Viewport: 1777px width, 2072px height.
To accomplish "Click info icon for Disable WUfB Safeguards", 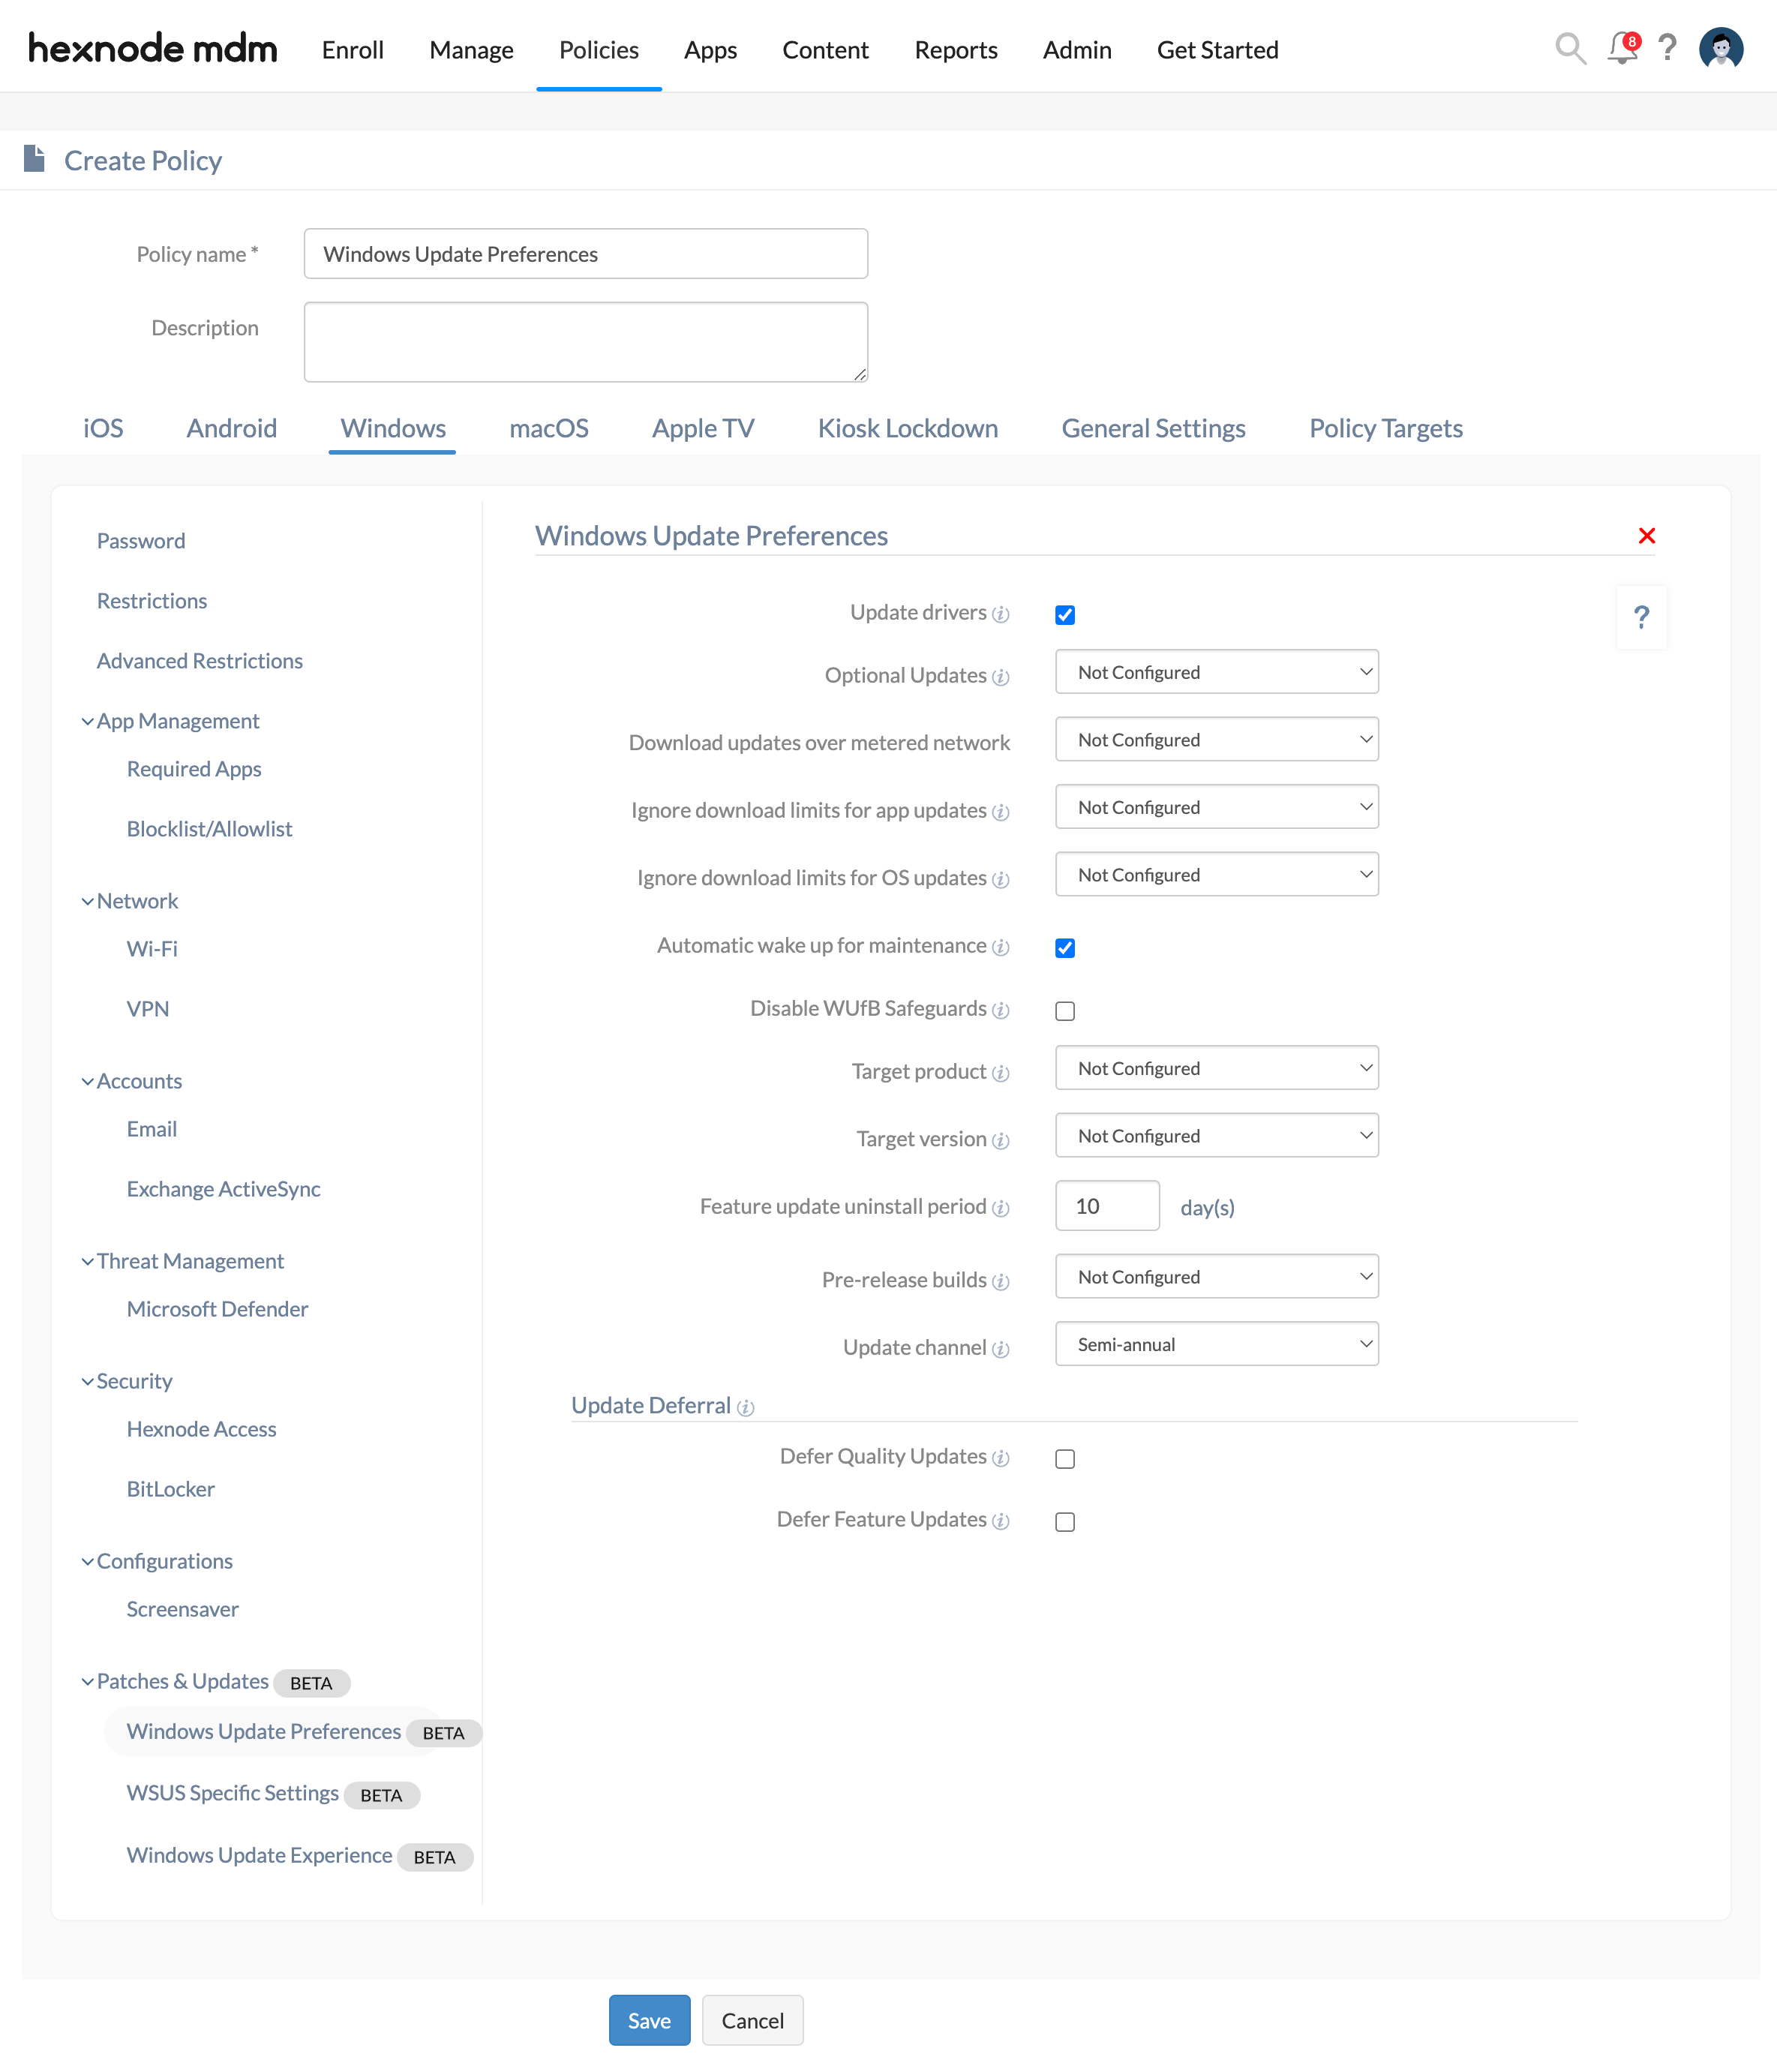I will coord(1000,1010).
